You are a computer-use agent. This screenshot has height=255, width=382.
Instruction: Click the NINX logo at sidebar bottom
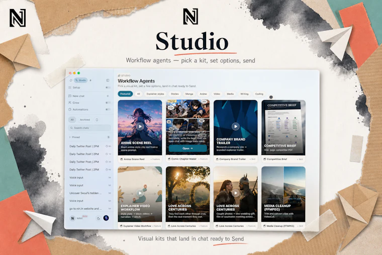click(72, 218)
